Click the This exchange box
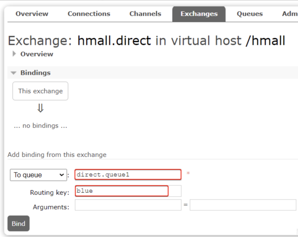 pyautogui.click(x=40, y=91)
